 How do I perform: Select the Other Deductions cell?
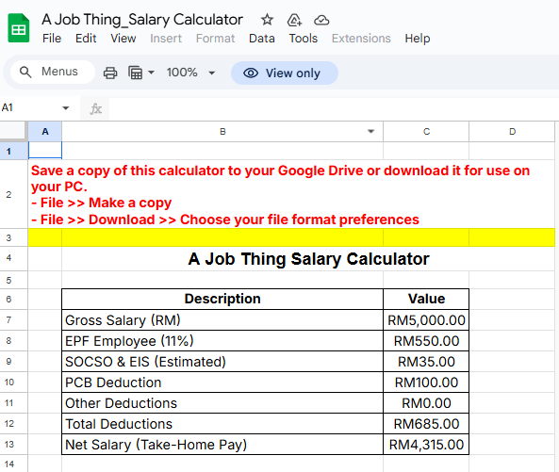(222, 403)
